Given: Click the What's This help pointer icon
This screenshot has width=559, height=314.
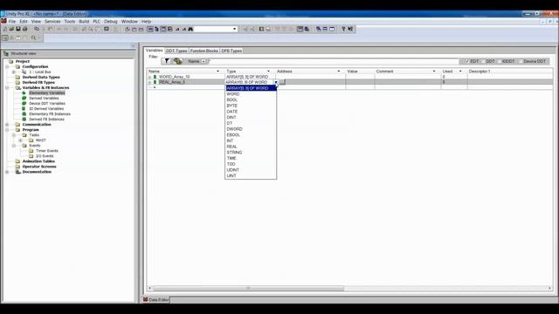Looking at the screenshot, I should pyautogui.click(x=350, y=29).
